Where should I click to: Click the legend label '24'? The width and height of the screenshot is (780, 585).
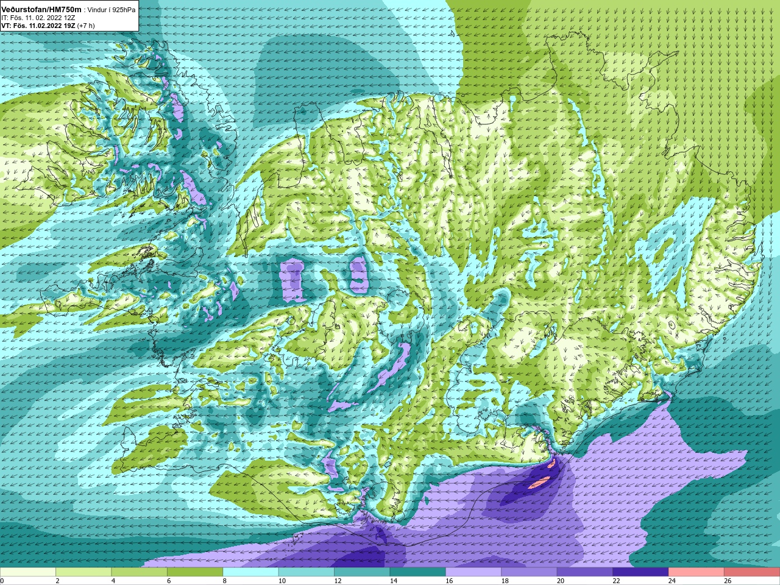tap(672, 581)
